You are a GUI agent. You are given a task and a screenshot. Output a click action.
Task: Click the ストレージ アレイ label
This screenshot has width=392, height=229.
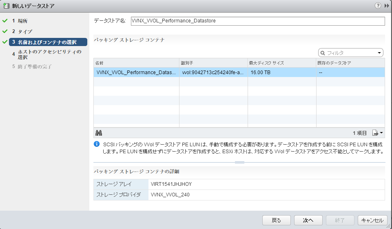coord(114,184)
